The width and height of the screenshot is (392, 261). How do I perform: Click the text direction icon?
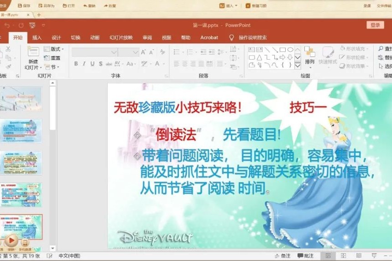pos(234,49)
